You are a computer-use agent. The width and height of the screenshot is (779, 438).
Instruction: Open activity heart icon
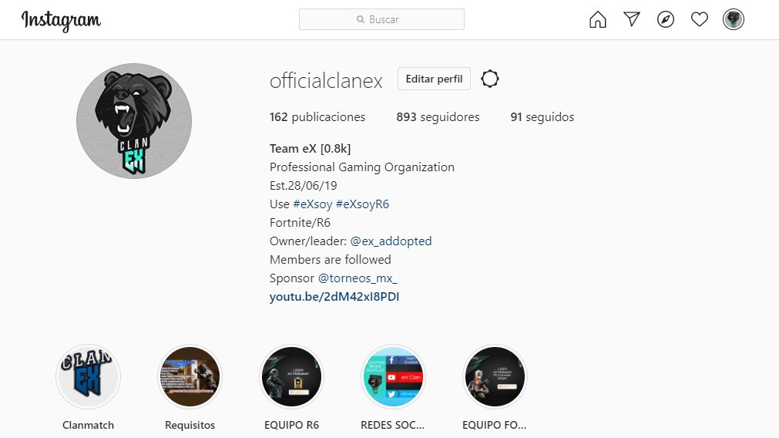pos(700,19)
